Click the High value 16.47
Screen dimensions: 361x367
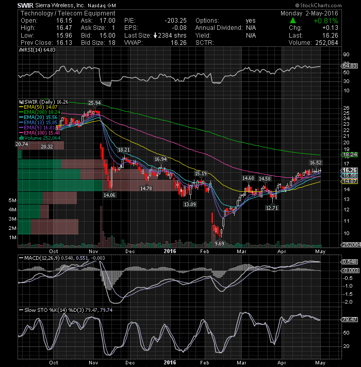pyautogui.click(x=64, y=28)
